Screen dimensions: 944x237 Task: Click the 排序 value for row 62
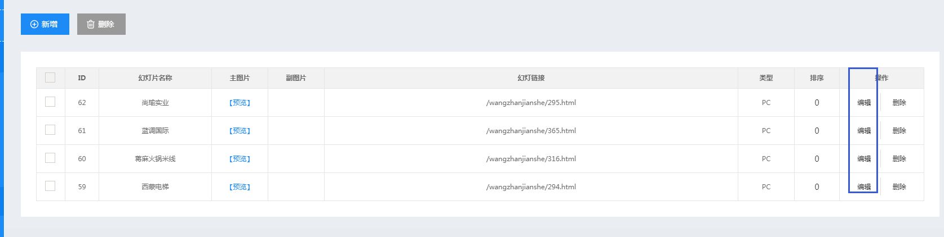pos(817,103)
